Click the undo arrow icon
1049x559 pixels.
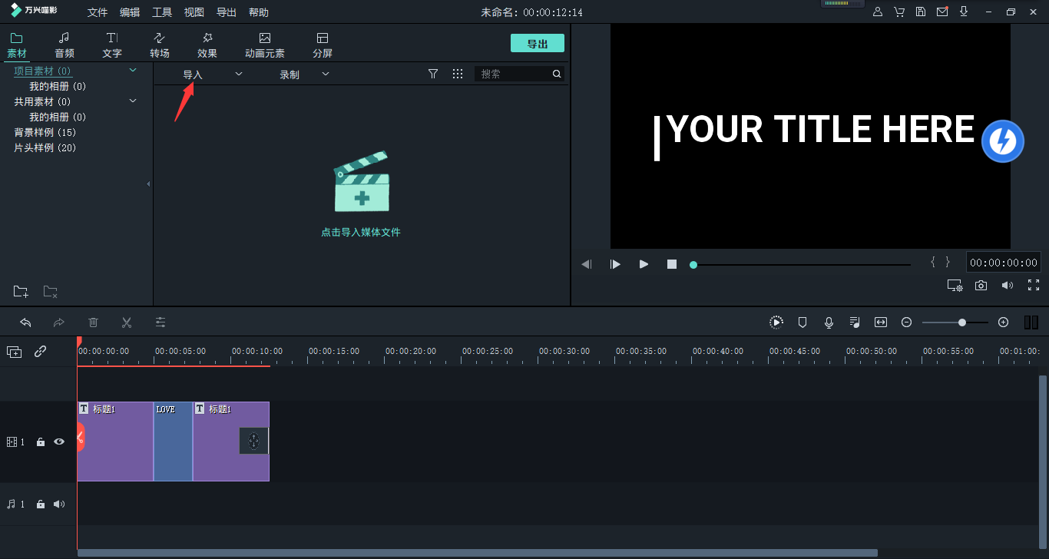tap(25, 322)
